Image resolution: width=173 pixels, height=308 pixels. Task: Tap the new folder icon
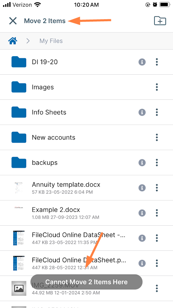[160, 21]
